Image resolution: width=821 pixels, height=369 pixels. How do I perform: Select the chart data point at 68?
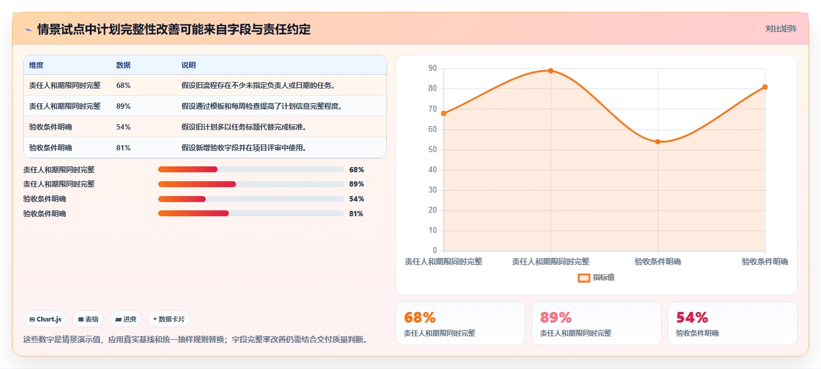[443, 113]
